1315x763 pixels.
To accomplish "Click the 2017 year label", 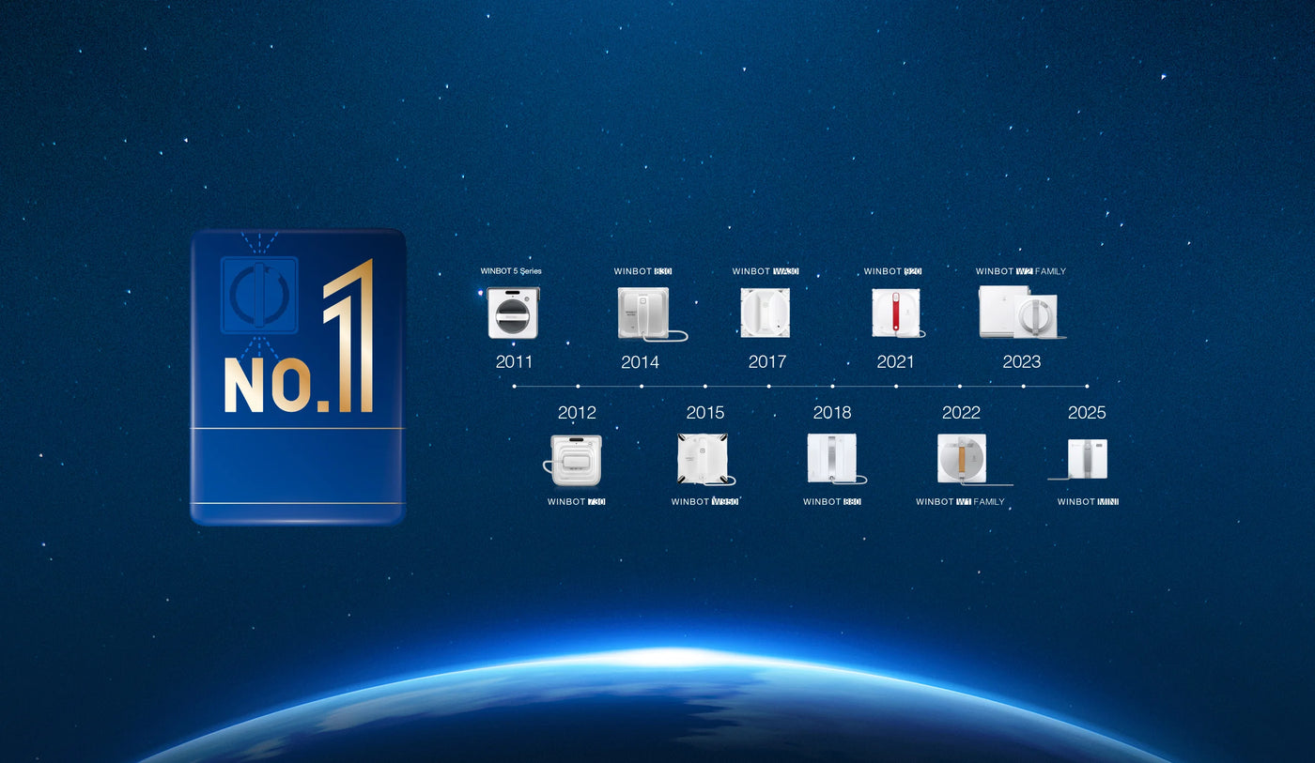I will pos(767,362).
